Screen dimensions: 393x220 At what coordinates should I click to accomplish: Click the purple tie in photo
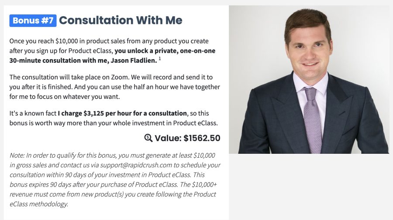pos(312,120)
